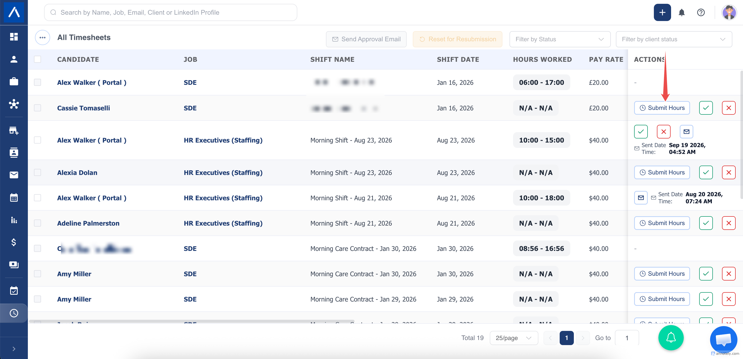Viewport: 743px width, 359px height.
Task: Open the three-dots menu beside All Timesheets
Action: [x=42, y=37]
